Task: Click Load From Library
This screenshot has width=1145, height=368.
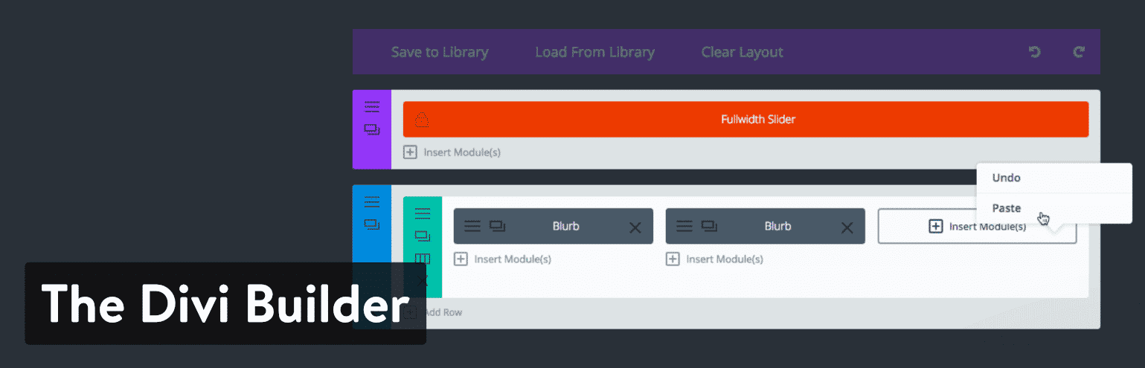Action: pos(594,52)
